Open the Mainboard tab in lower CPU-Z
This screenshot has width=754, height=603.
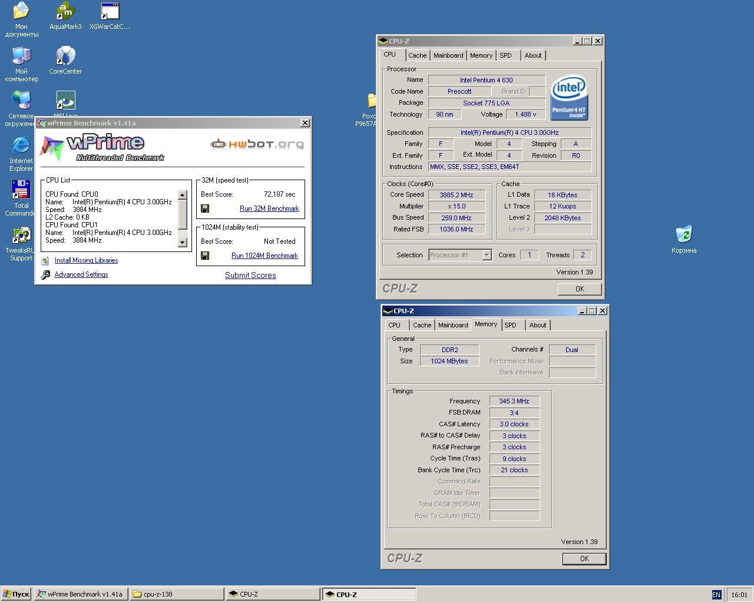click(453, 325)
